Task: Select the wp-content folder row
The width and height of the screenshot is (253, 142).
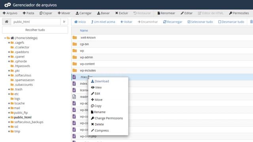Action: point(162,64)
